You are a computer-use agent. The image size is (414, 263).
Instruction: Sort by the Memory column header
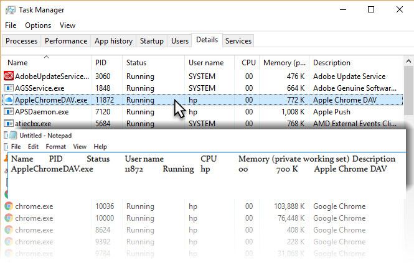(x=284, y=63)
